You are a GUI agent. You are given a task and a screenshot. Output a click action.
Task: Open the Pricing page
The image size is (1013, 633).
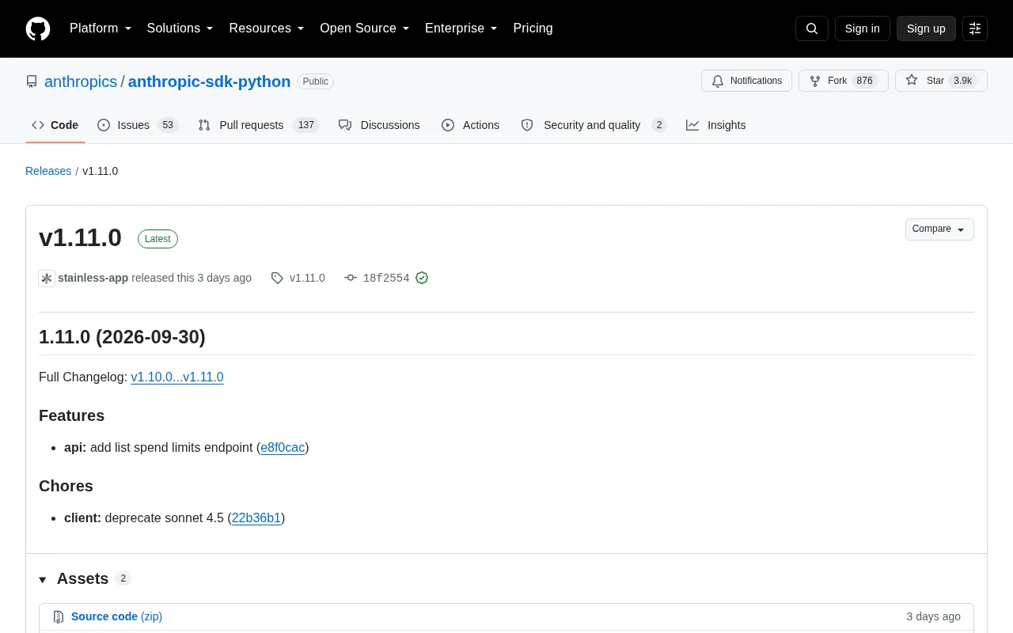533,28
